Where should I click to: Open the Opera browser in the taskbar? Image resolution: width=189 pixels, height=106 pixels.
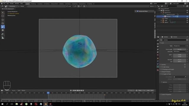[36, 104]
